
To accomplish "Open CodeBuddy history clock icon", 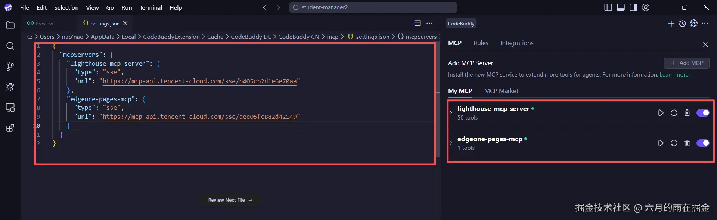I will (x=682, y=24).
